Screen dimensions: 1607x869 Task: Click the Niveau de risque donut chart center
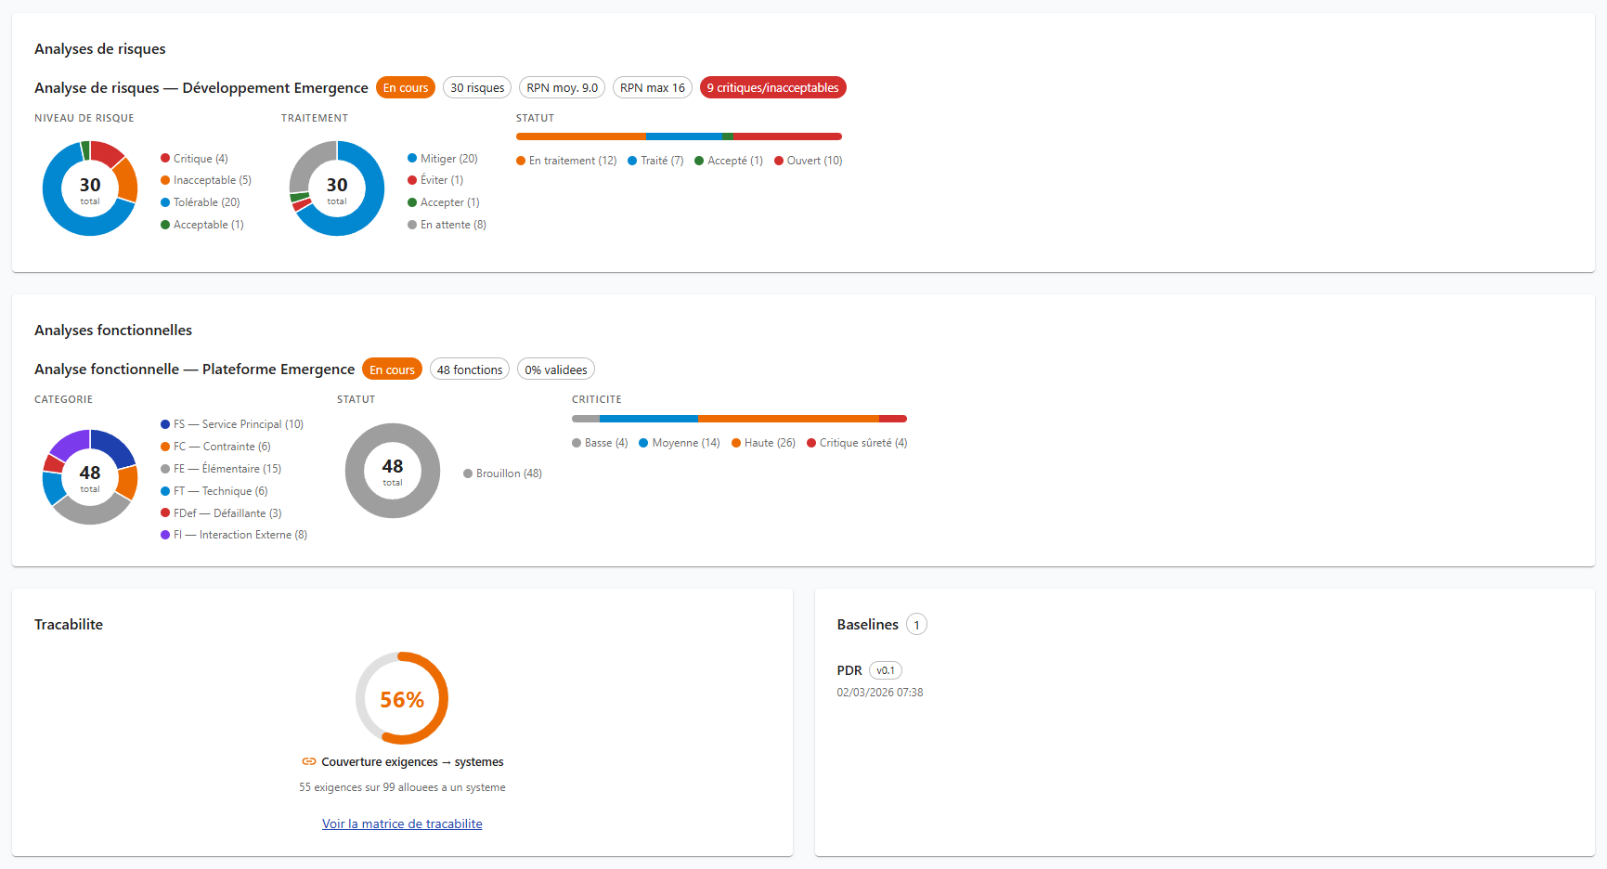click(x=90, y=188)
